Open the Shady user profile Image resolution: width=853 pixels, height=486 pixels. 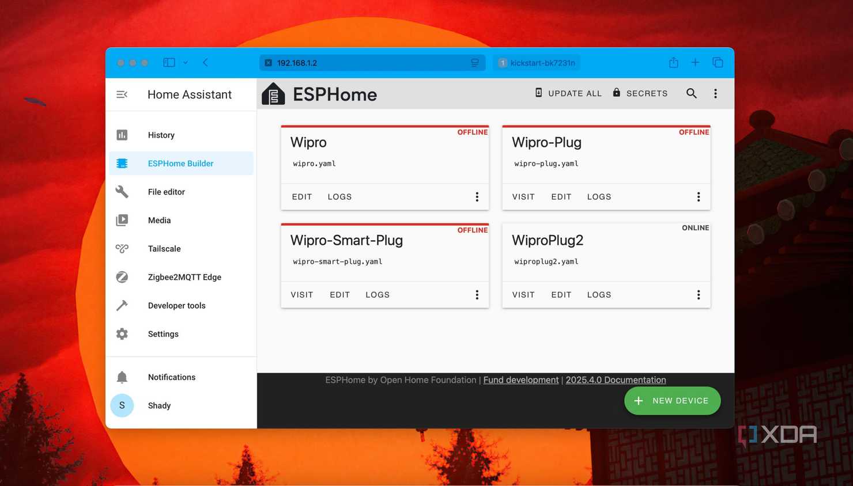[x=181, y=405]
